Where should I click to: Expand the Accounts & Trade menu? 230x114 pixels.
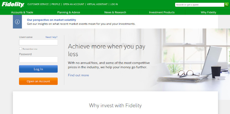[x=22, y=13]
